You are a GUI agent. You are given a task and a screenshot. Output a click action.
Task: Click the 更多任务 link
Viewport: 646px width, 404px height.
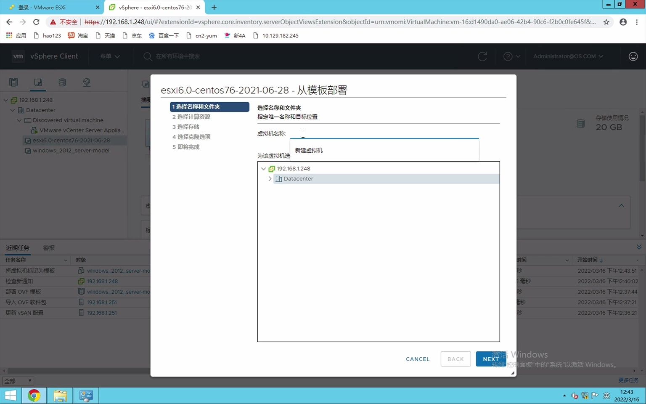pyautogui.click(x=628, y=380)
